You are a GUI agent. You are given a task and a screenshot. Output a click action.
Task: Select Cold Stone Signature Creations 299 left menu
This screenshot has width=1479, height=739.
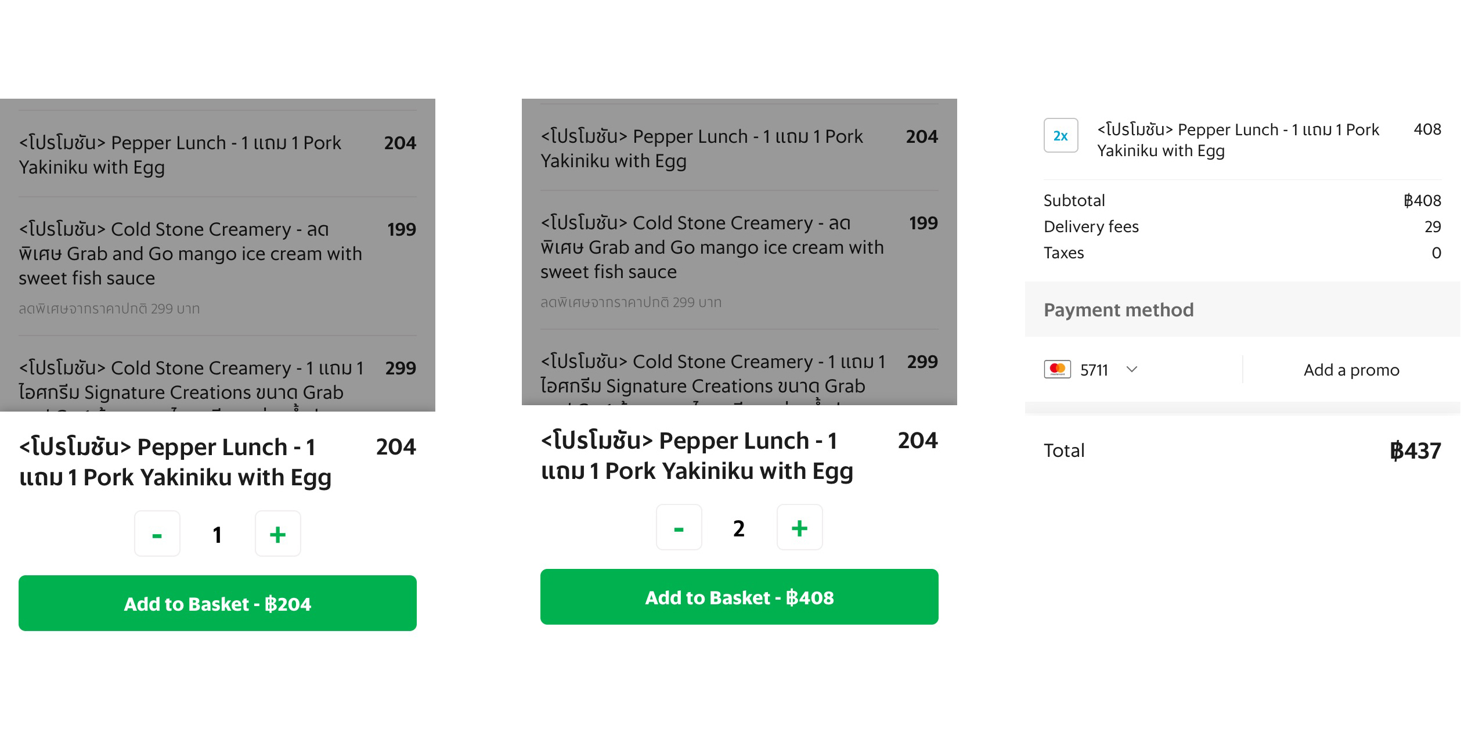pyautogui.click(x=218, y=374)
